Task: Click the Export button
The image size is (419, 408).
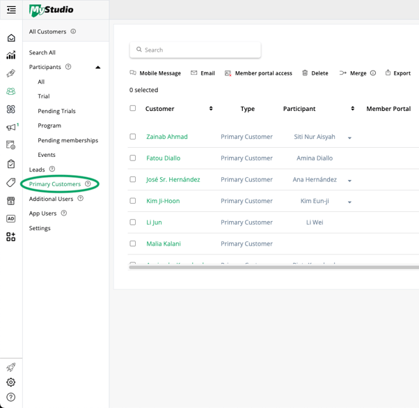Action: 397,73
